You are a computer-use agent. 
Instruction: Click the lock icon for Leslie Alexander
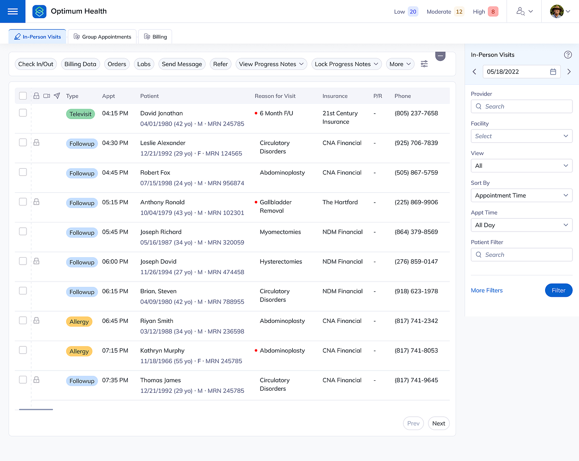pos(36,143)
